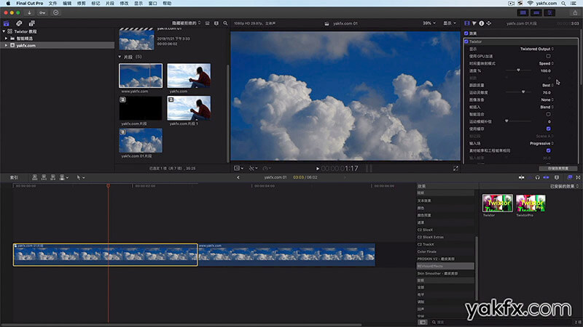The height and width of the screenshot is (327, 583).
Task: Click the viewer fullscreen expand icon
Action: 456,169
